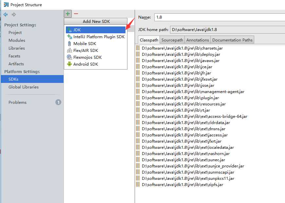This screenshot has width=285, height=203.
Task: Choose Android SDK option
Action: tap(96, 64)
